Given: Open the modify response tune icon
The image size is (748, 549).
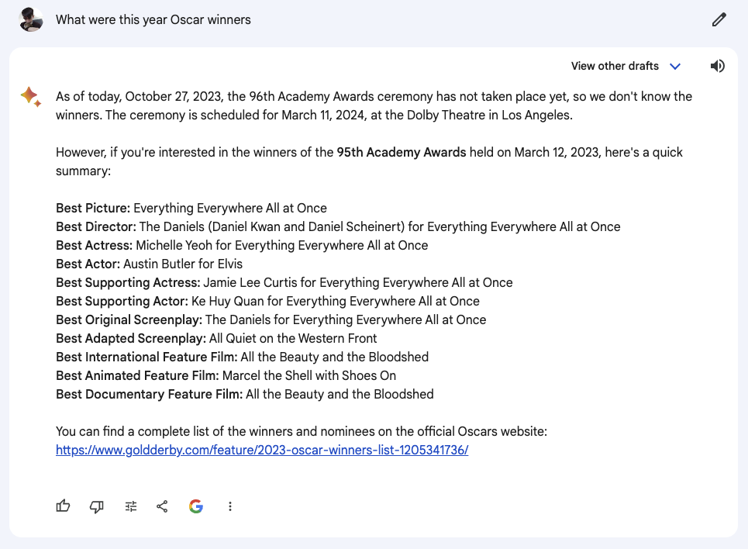Looking at the screenshot, I should tap(131, 506).
